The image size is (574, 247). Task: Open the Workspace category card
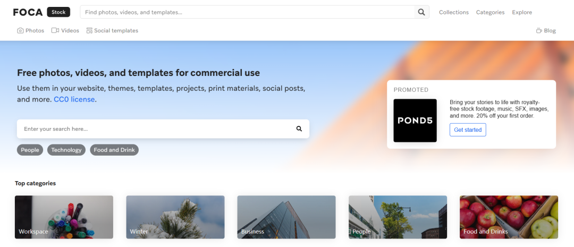(x=64, y=217)
